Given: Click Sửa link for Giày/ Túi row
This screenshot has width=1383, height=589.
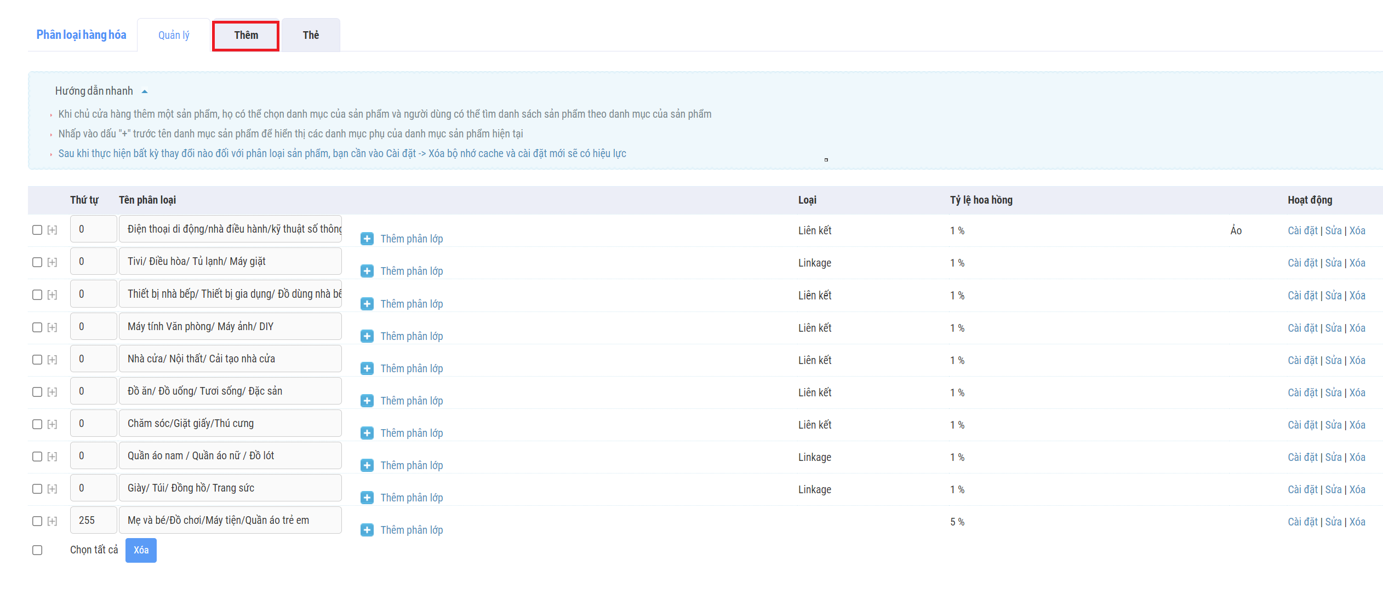Looking at the screenshot, I should [1333, 489].
